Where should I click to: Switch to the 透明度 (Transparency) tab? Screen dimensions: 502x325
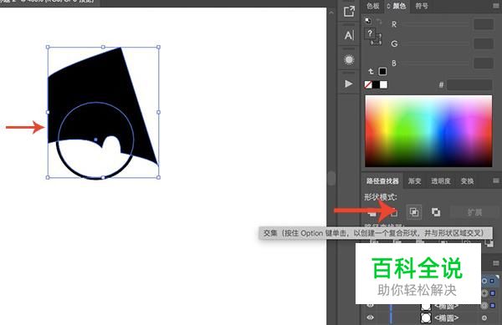tap(441, 181)
